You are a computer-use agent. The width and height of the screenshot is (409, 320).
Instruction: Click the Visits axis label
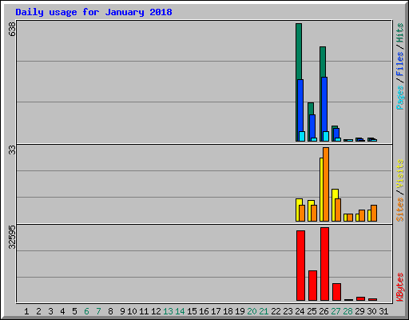click(x=400, y=174)
